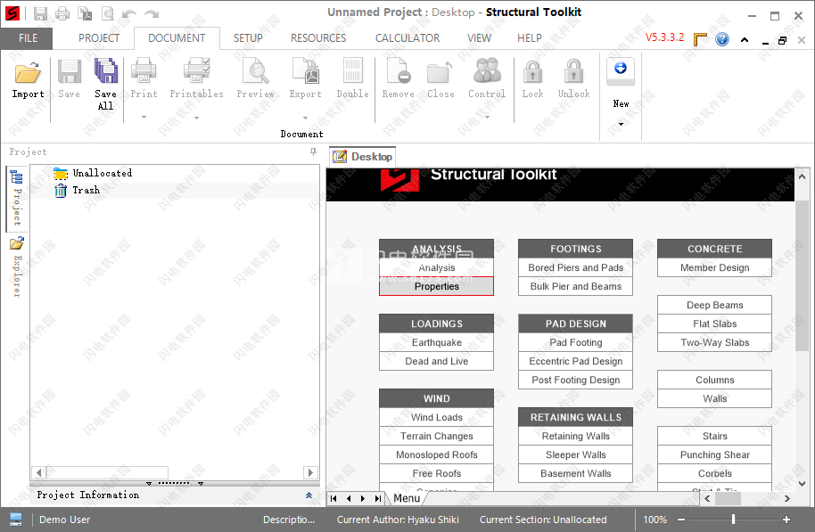Open the Dead and Live loadings module

[437, 361]
